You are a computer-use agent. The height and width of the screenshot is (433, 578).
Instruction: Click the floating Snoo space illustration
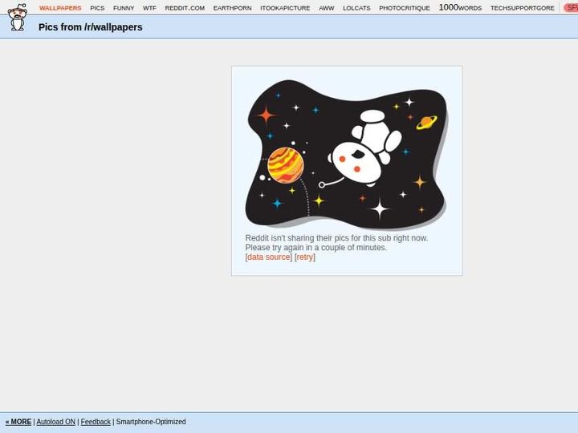pos(347,154)
